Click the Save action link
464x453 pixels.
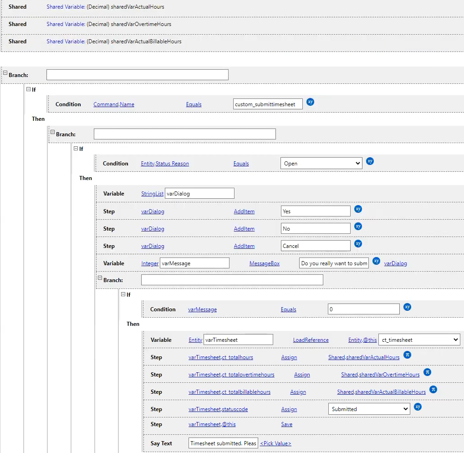pyautogui.click(x=286, y=424)
